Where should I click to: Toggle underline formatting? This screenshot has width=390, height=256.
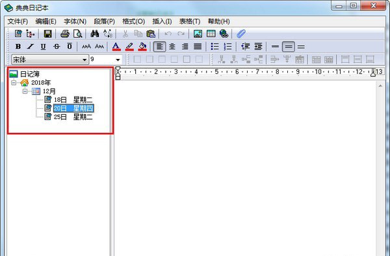click(x=44, y=47)
